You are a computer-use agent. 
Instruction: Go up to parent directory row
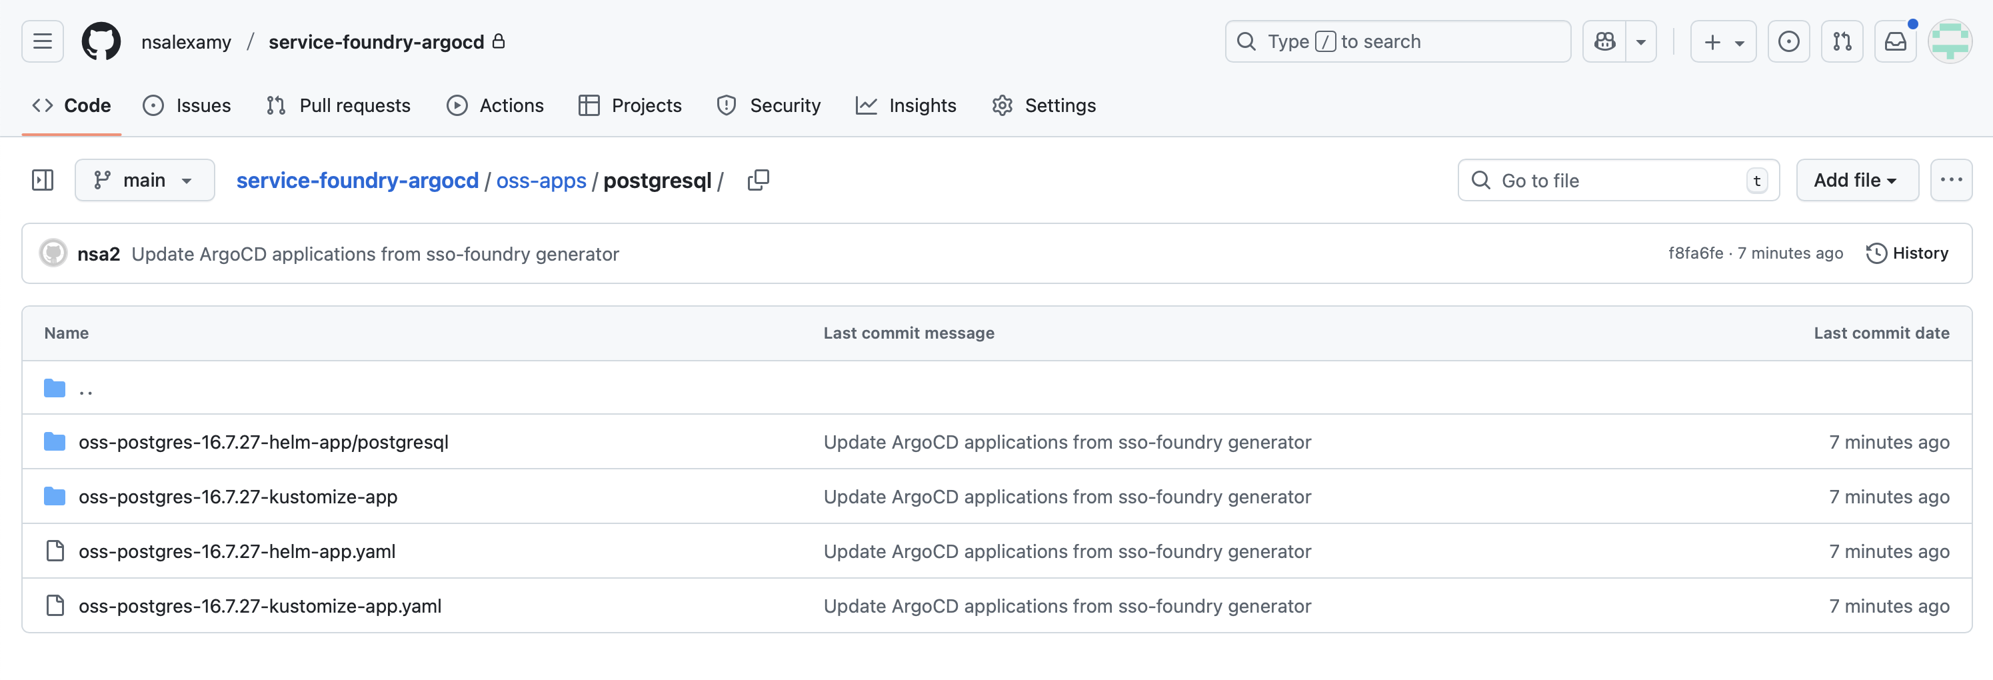pyautogui.click(x=996, y=387)
